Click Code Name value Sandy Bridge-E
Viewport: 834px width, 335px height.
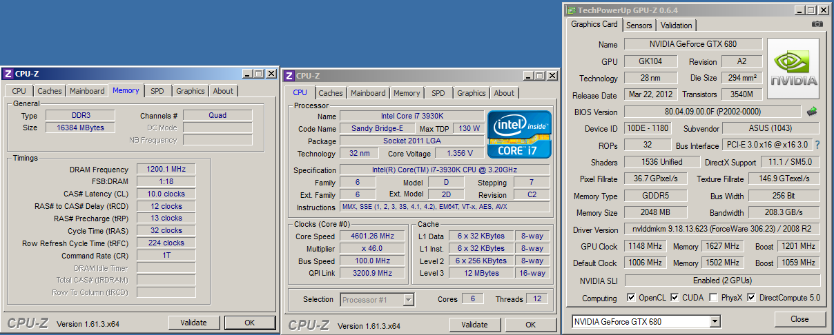coord(378,128)
